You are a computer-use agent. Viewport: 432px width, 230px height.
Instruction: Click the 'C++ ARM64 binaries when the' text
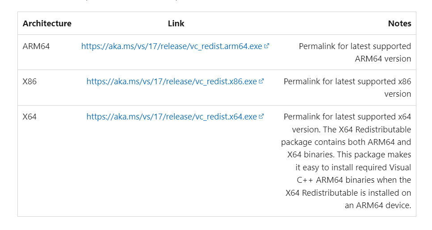point(354,180)
